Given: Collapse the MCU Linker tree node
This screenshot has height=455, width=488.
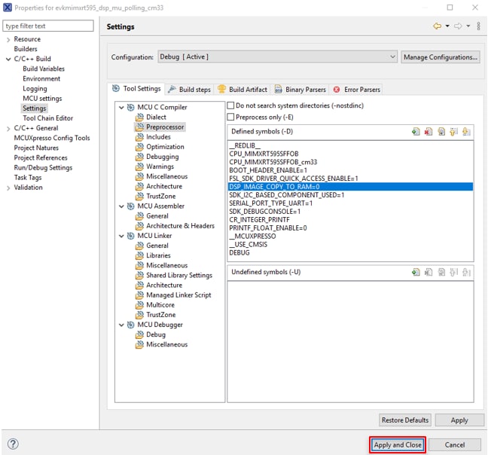Looking at the screenshot, I should (120, 236).
